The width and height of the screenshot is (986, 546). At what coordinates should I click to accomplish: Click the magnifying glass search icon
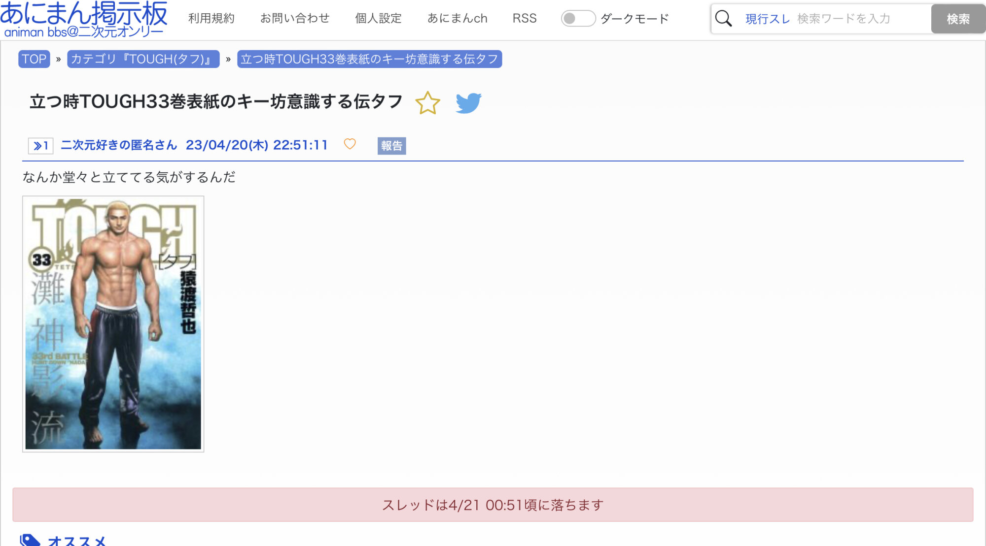click(723, 19)
